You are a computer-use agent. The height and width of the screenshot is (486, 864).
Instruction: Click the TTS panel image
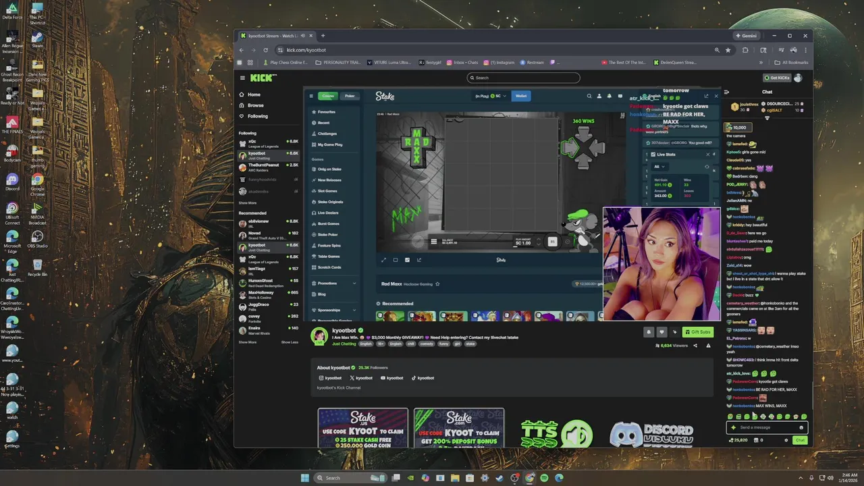tap(556, 433)
